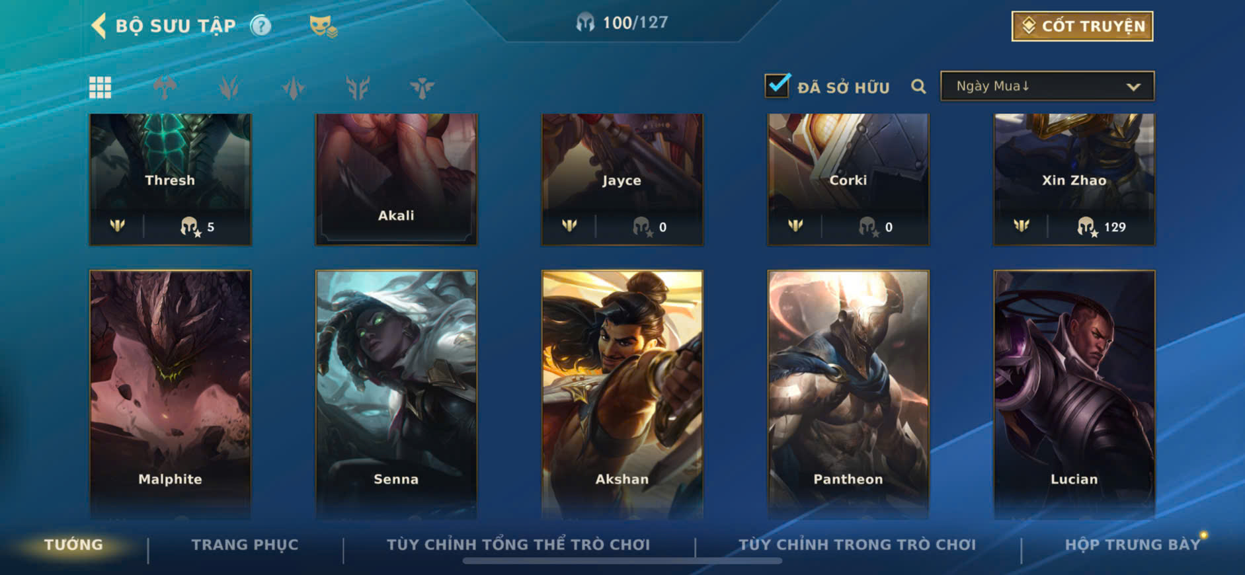Uncheck the Đã Sở Hữu checkbox
Screen dimensions: 1245x575
point(777,85)
